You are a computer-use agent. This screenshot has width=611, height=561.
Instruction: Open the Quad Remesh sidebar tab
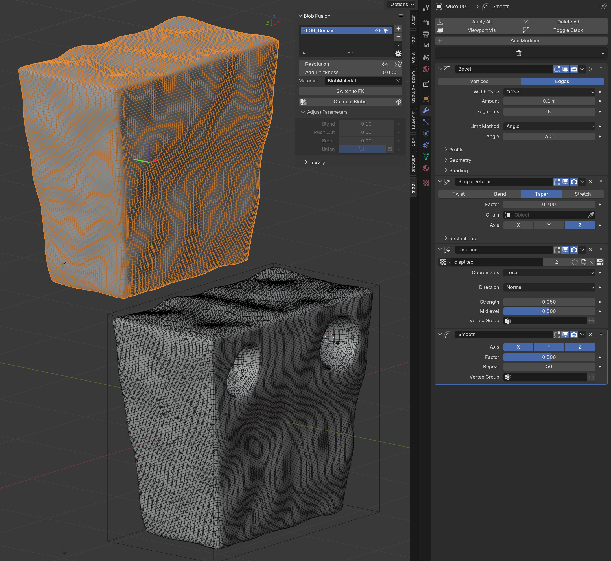(413, 87)
